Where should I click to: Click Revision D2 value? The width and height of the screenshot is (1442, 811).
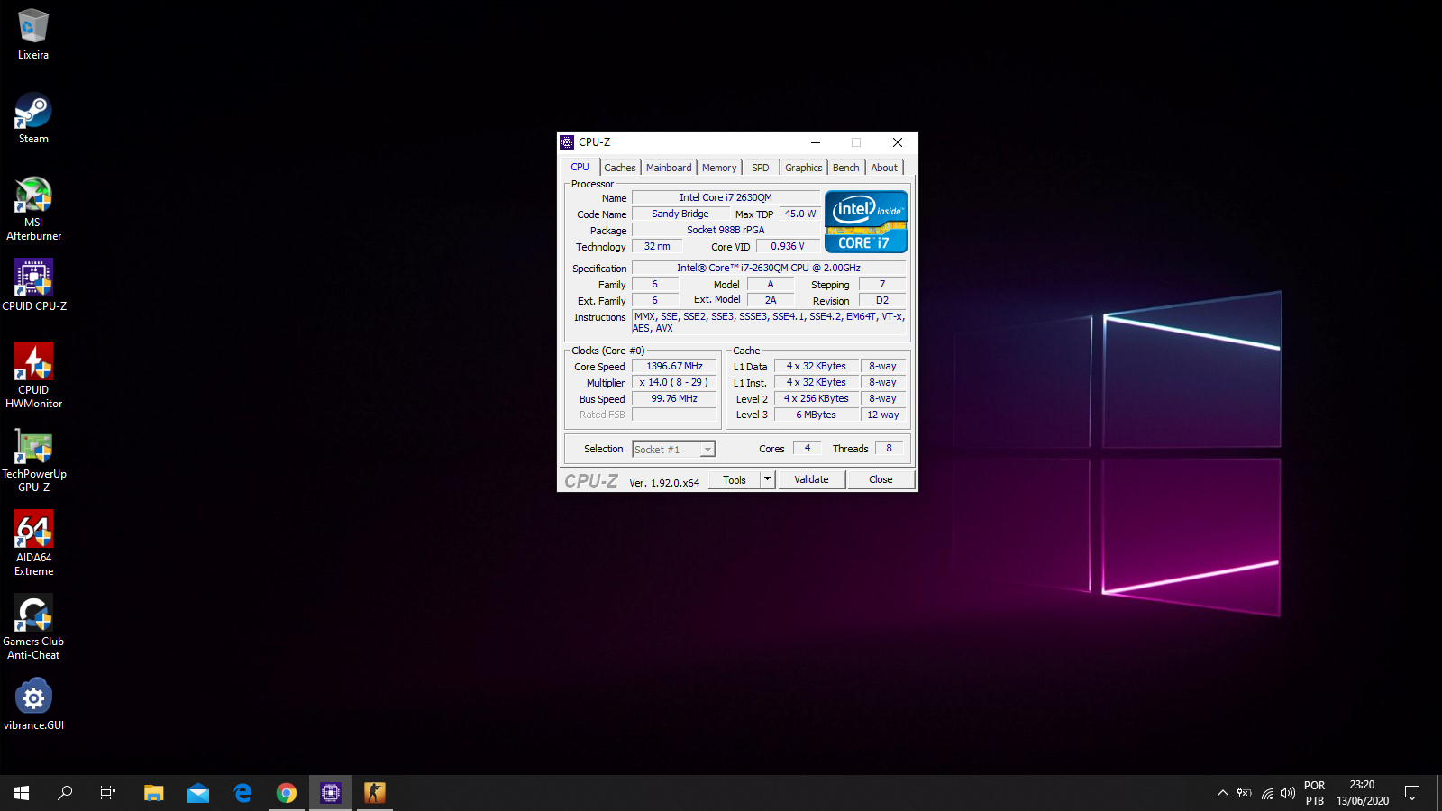click(882, 300)
